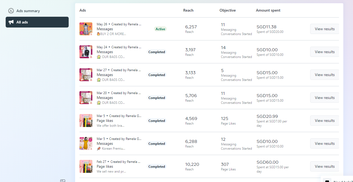Click View results for the 125 Page Likes ad
Image resolution: width=353 pixels, height=182 pixels.
(x=324, y=121)
